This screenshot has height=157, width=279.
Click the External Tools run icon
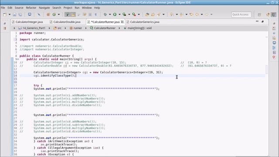click(x=134, y=14)
